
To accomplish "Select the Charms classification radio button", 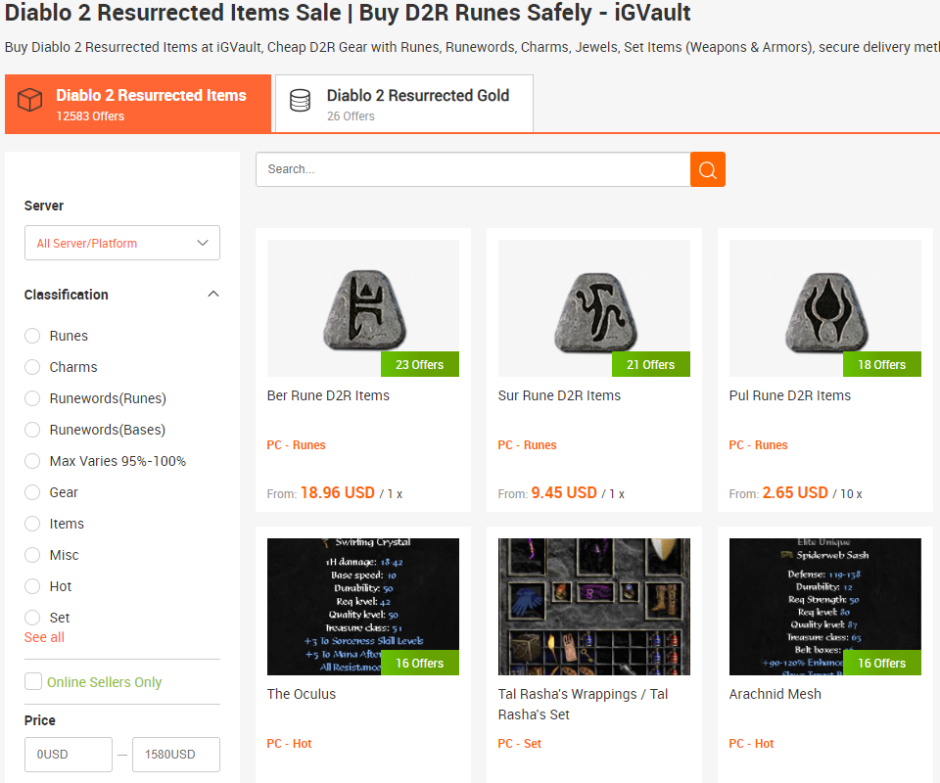I will pos(32,367).
